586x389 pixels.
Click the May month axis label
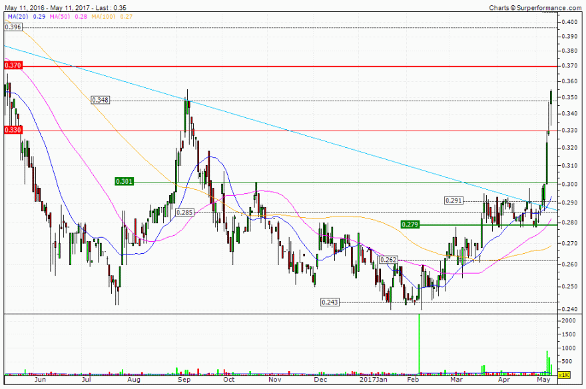point(543,380)
